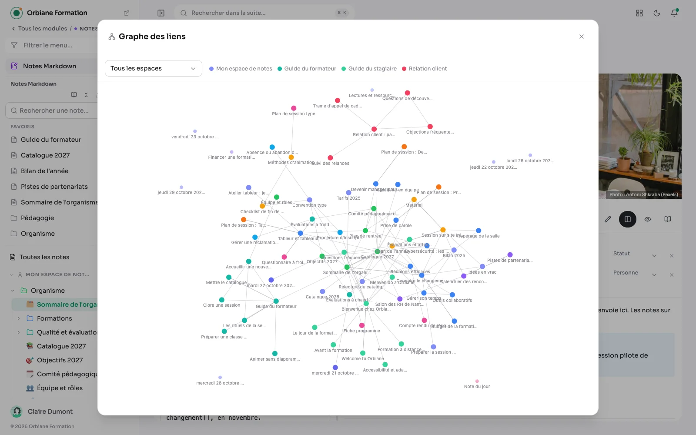
Task: Open the Objectifs 2027 note
Action: coord(60,360)
